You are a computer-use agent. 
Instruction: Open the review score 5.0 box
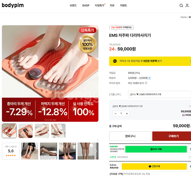click(11, 151)
